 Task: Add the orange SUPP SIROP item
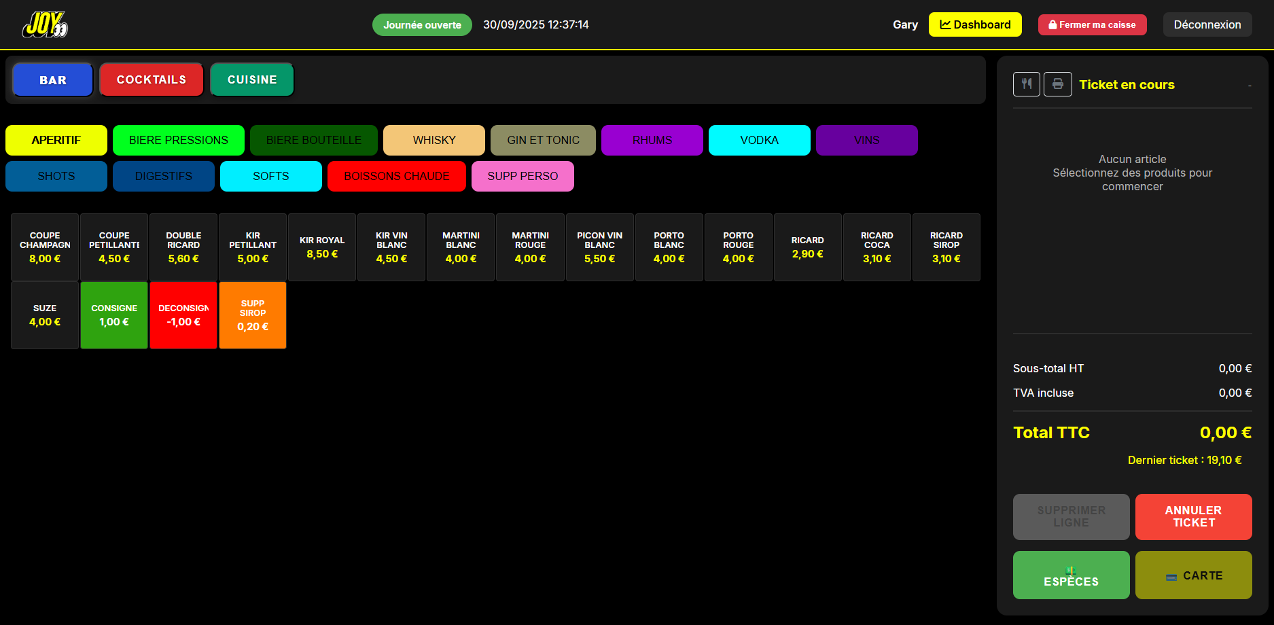pos(253,315)
